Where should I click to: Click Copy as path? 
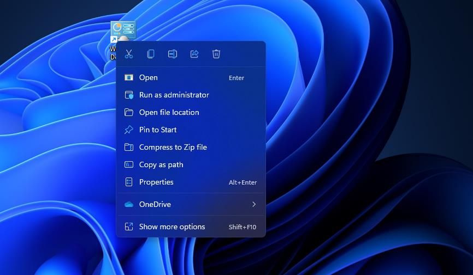161,164
